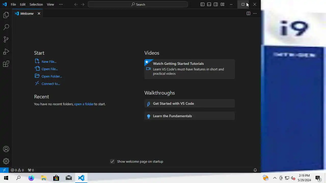
Task: Click the ports forwarded status item
Action: coord(31,170)
